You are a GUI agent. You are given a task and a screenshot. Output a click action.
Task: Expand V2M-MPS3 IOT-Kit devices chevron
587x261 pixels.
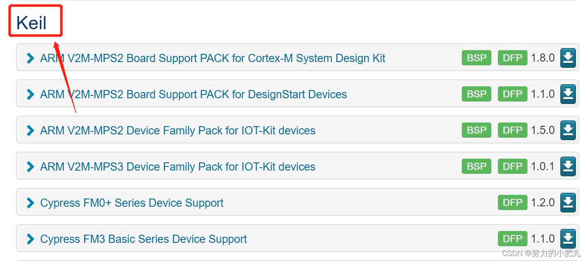(30, 167)
